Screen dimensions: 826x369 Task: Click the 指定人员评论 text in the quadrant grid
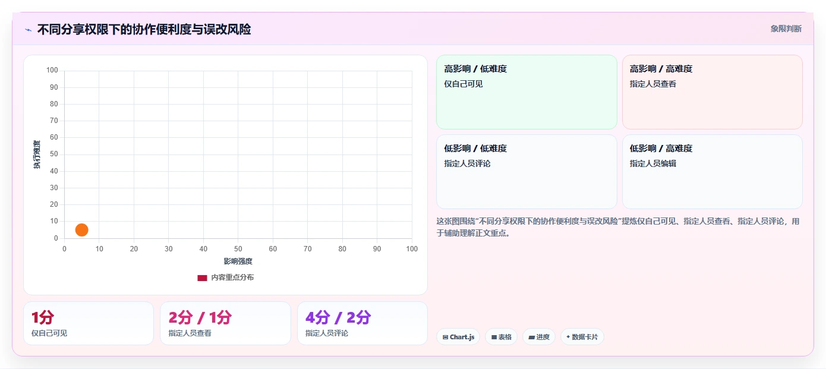[x=467, y=163]
